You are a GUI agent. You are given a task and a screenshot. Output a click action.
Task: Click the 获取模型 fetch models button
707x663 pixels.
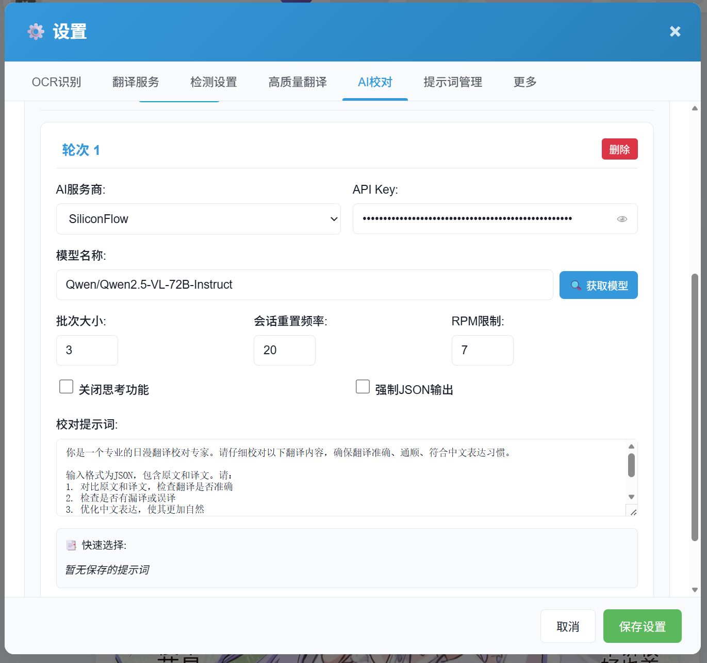pyautogui.click(x=598, y=286)
